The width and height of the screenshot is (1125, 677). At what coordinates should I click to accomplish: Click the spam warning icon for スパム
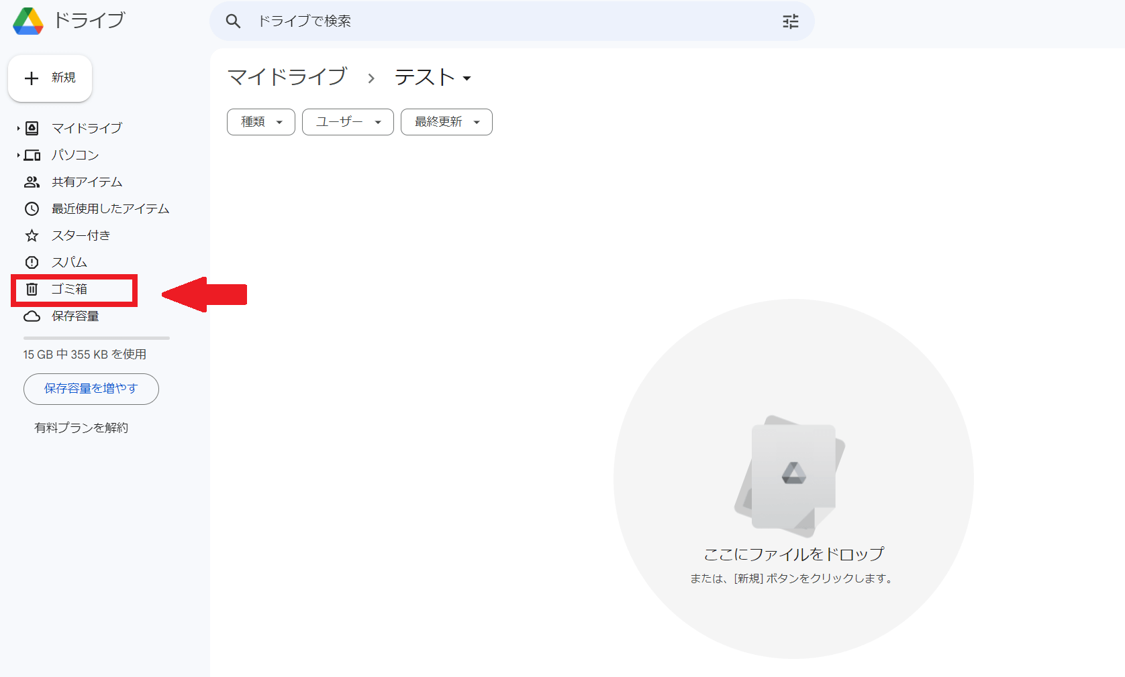coord(32,262)
